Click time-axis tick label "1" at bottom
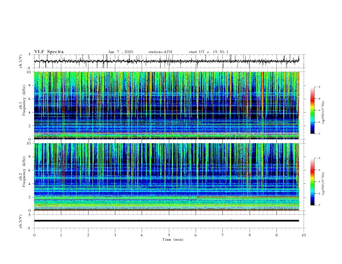Screen dimensions: 342x264 point(61,235)
